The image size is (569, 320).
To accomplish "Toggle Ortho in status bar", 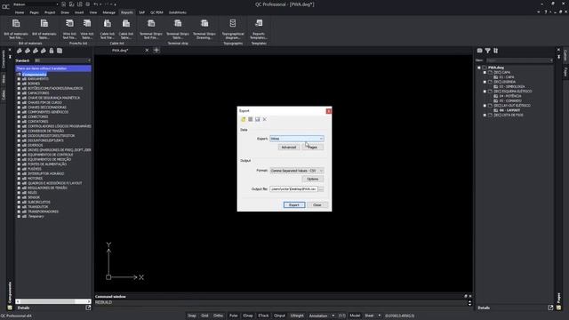I will point(218,316).
